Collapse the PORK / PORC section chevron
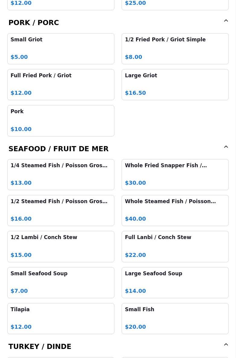 click(x=226, y=21)
